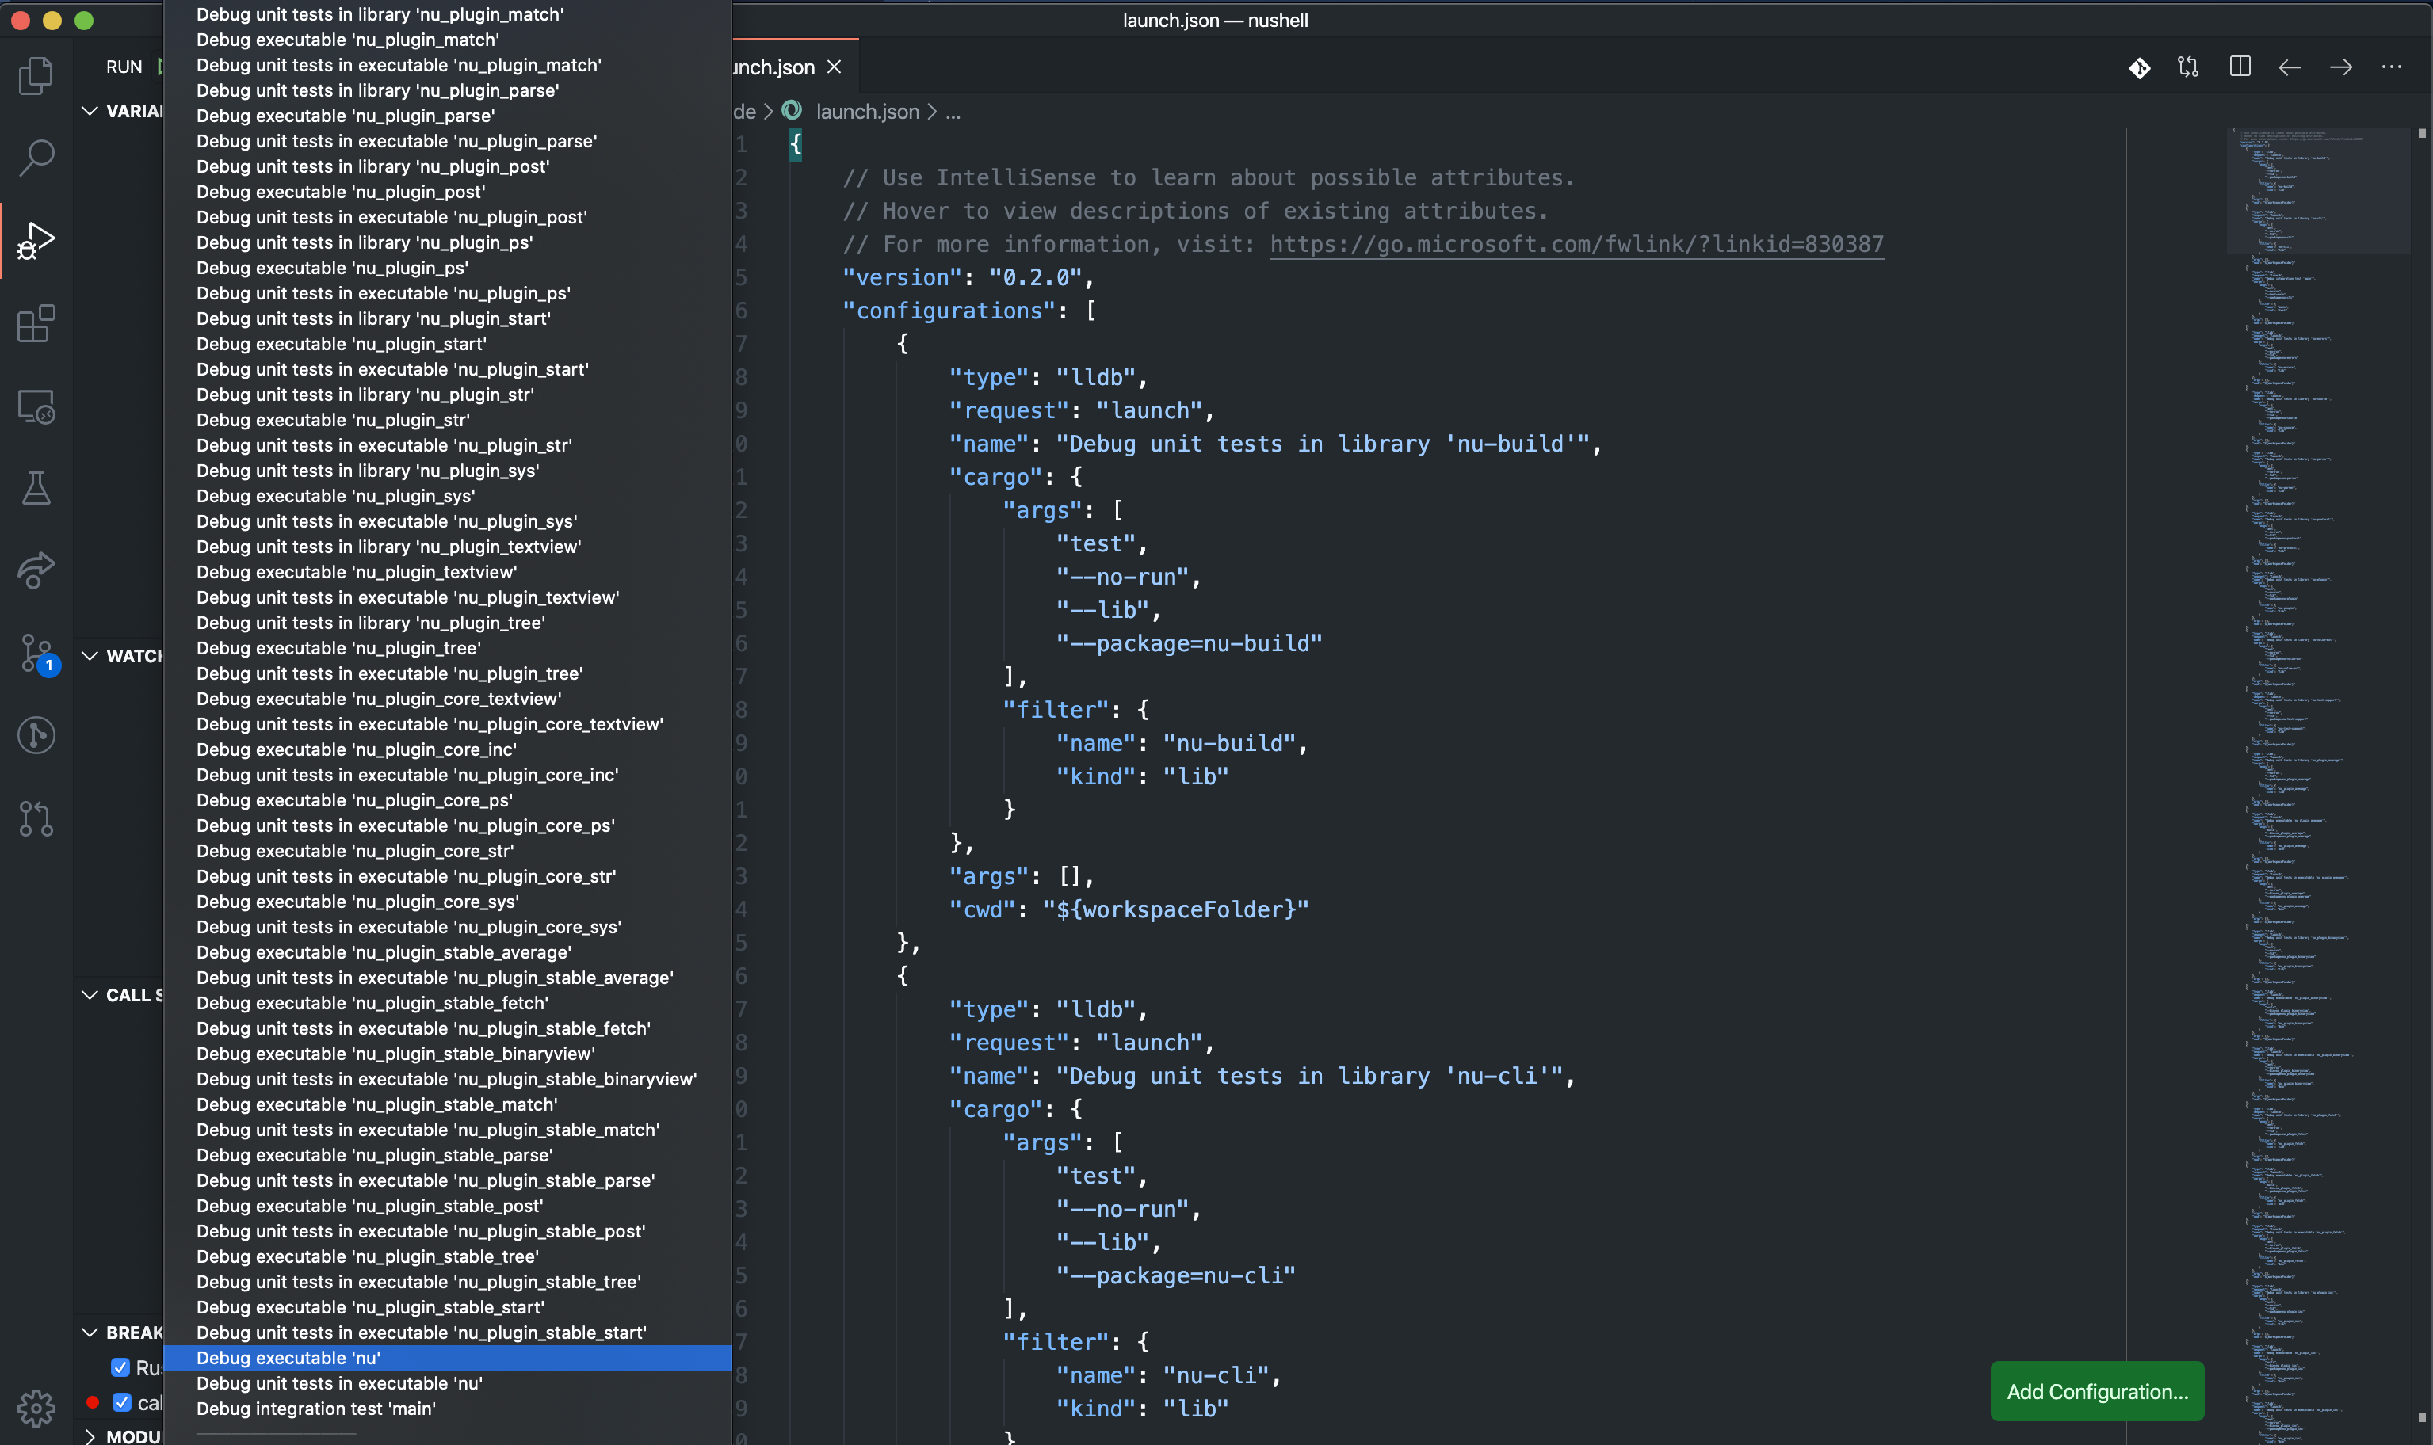Open the Search view in activity bar
The width and height of the screenshot is (2433, 1445).
tap(36, 157)
